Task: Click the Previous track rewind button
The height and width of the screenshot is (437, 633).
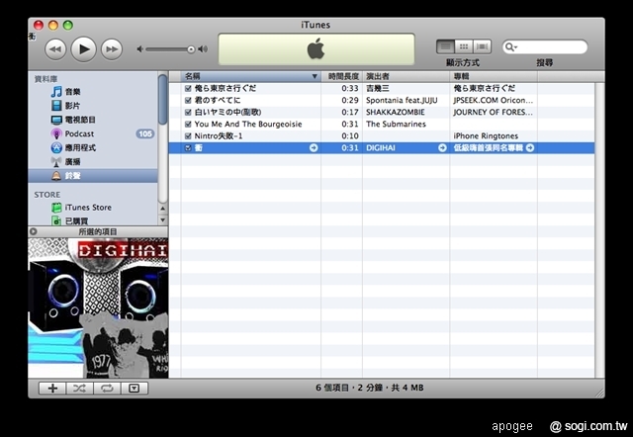Action: pyautogui.click(x=55, y=49)
